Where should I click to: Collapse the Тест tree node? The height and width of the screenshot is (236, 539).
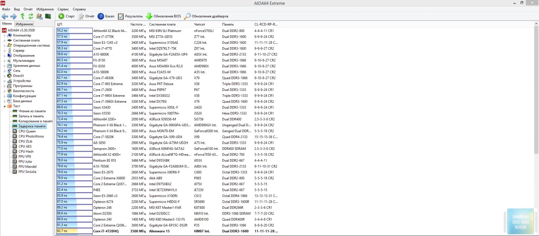click(4, 106)
